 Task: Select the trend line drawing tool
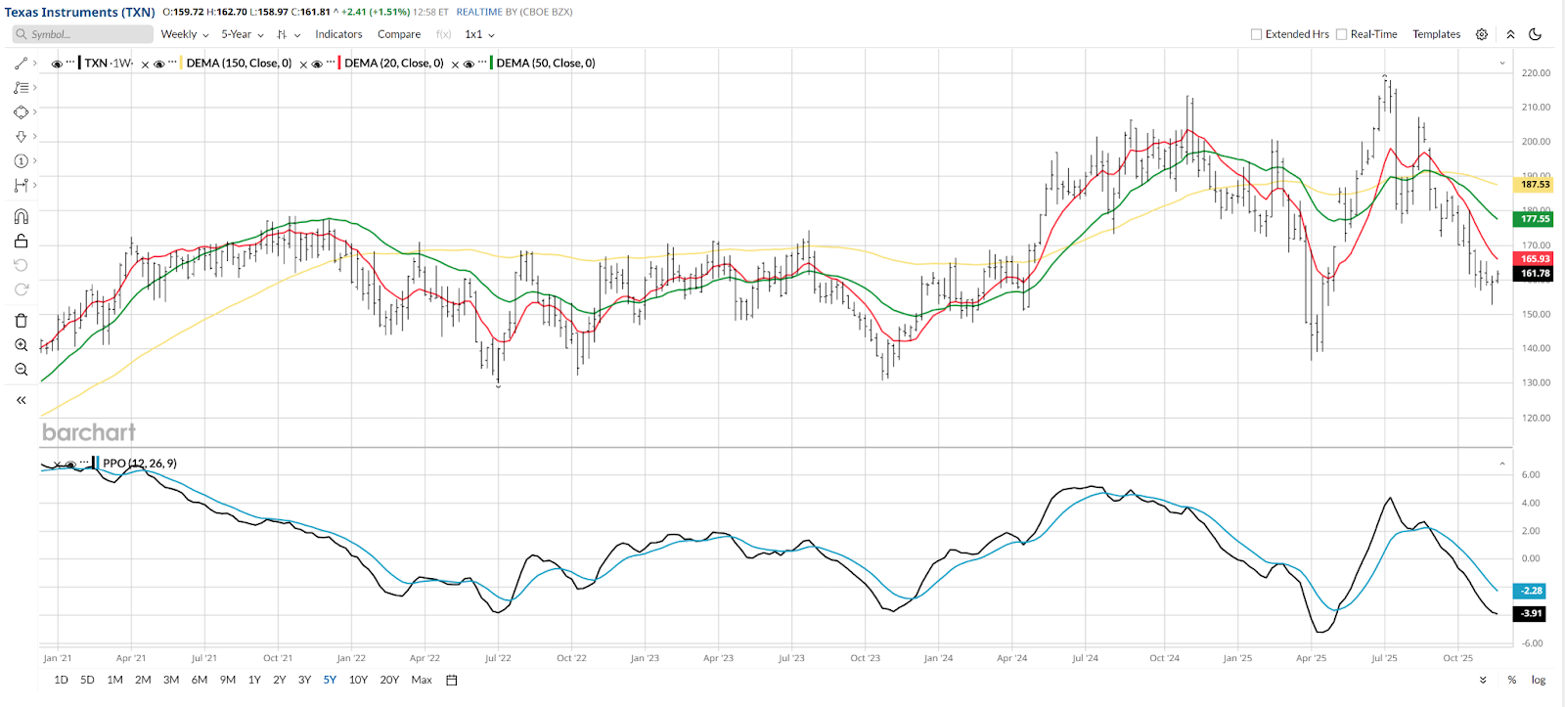(x=21, y=64)
